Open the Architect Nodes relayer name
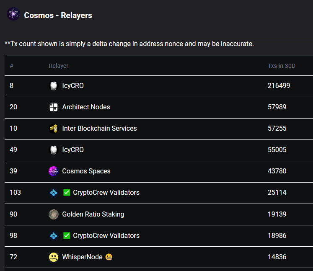 [x=86, y=107]
